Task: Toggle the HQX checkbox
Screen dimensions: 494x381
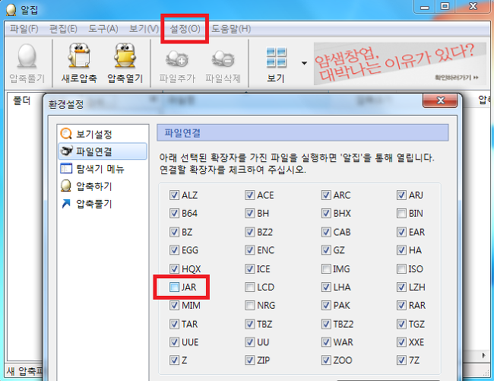Action: [x=174, y=268]
